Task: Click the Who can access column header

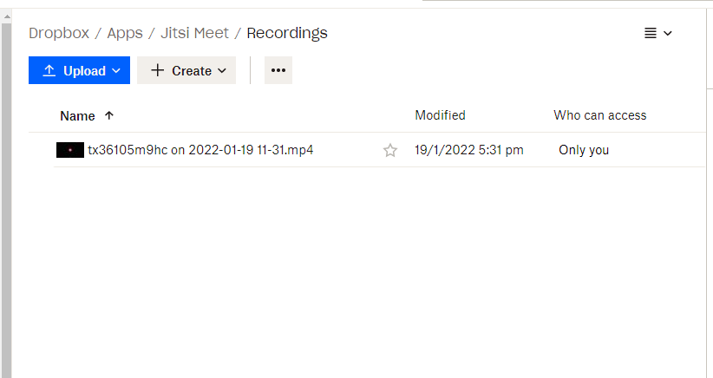Action: click(x=599, y=115)
